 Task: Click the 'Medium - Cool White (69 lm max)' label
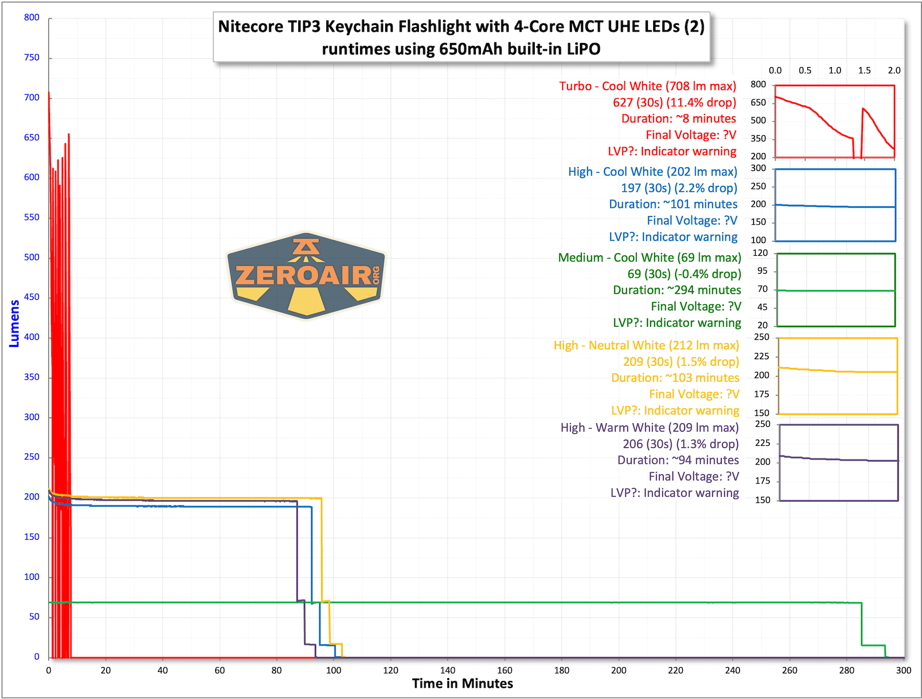coord(649,257)
